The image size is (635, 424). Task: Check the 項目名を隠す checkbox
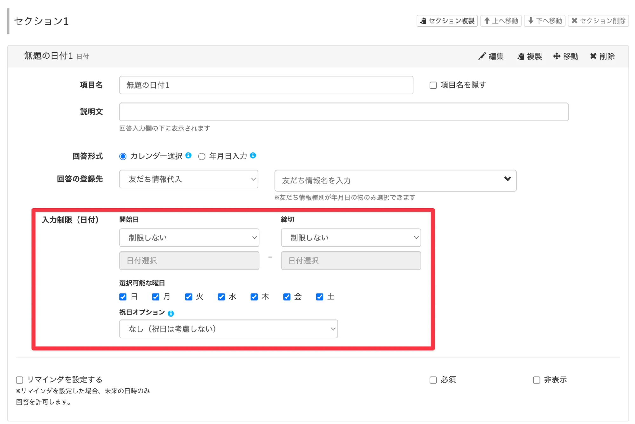433,85
